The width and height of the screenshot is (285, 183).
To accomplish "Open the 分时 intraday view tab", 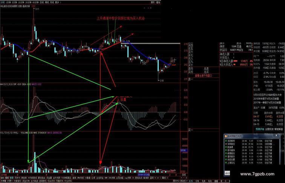I will pos(2,2).
